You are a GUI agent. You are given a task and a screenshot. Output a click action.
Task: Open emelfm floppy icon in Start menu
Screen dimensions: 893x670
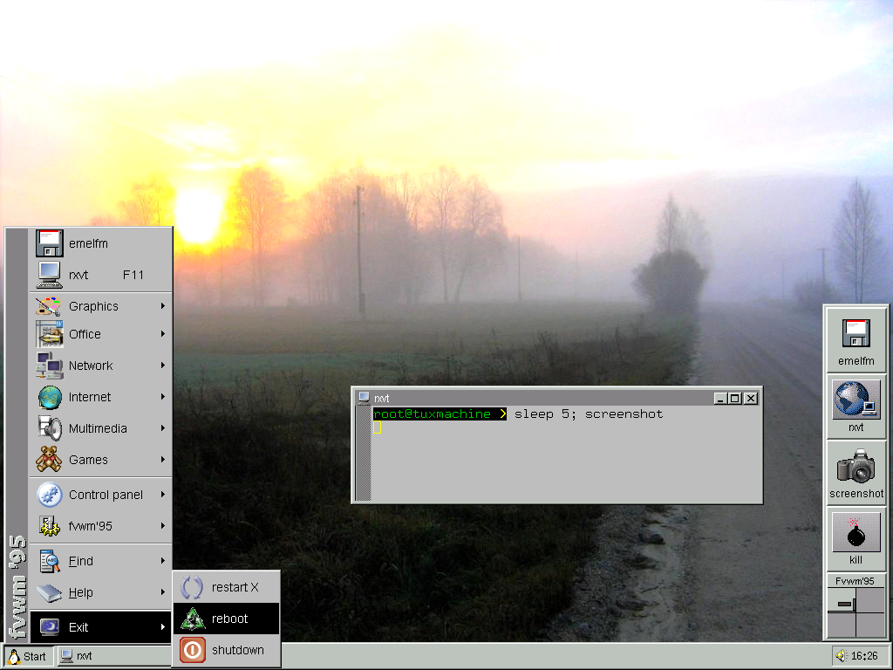(49, 243)
